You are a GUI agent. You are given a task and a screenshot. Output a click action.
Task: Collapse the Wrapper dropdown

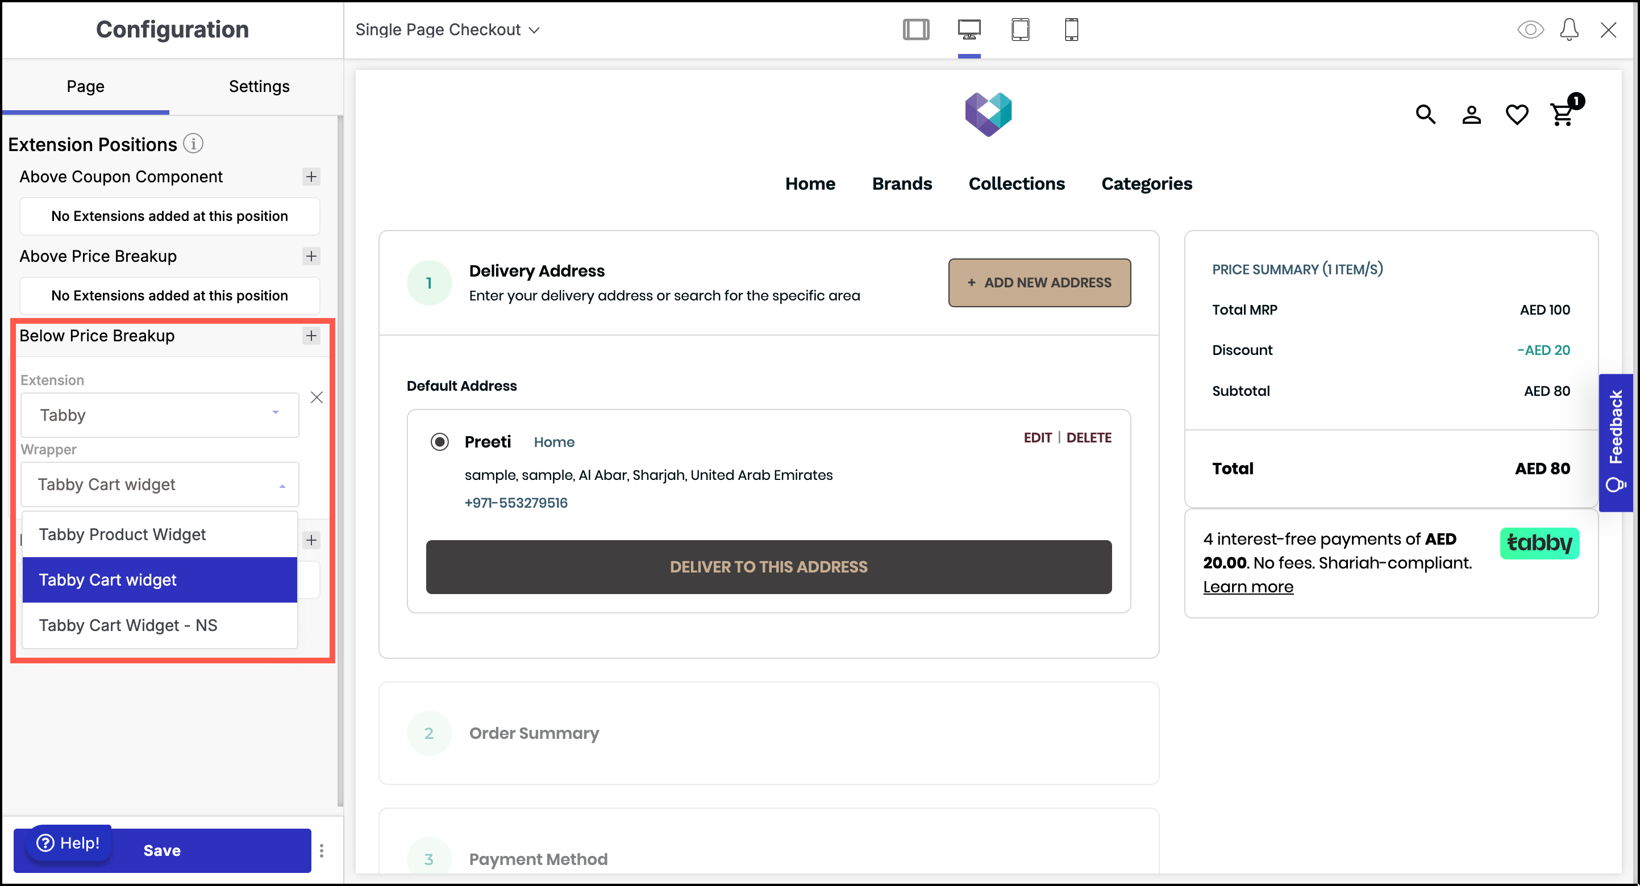pyautogui.click(x=160, y=484)
